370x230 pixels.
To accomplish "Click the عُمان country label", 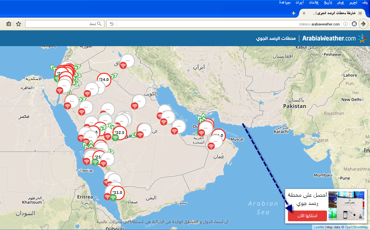I will (x=219, y=157).
